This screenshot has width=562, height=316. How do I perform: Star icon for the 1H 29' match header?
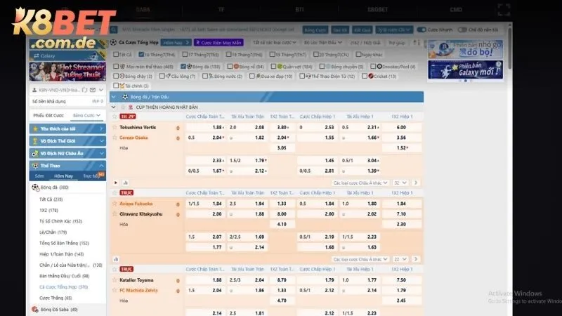click(115, 117)
